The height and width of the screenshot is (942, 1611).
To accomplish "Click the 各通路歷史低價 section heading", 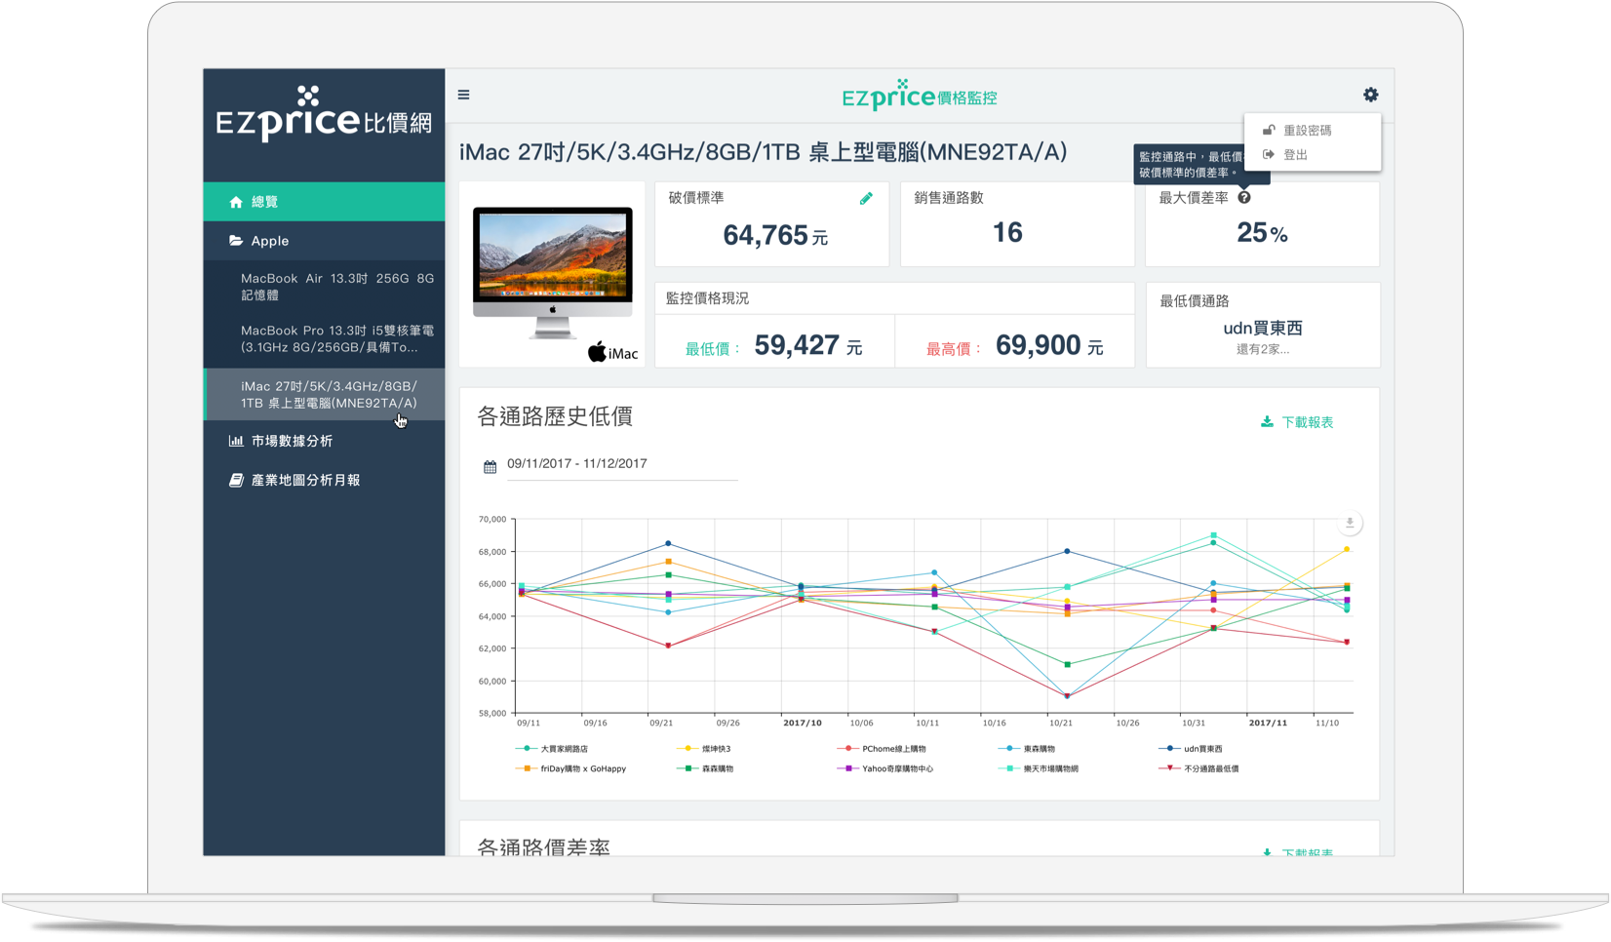I will tap(555, 416).
